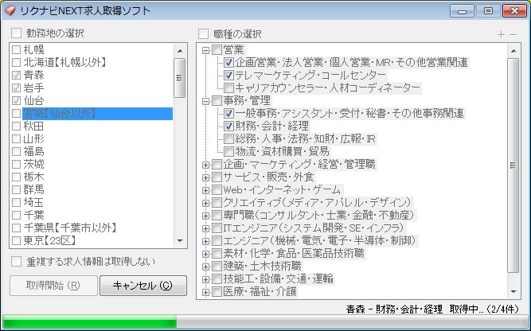Expand the 建築・土木技術職 node
The width and height of the screenshot is (531, 331).
205,267
